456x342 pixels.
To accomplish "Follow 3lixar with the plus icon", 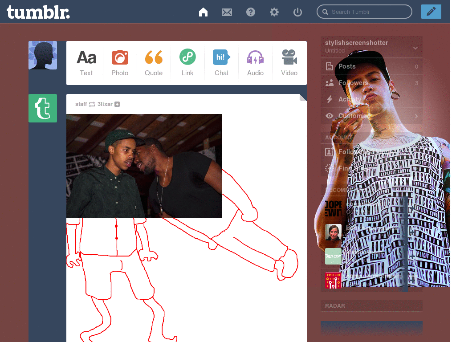I will [117, 104].
